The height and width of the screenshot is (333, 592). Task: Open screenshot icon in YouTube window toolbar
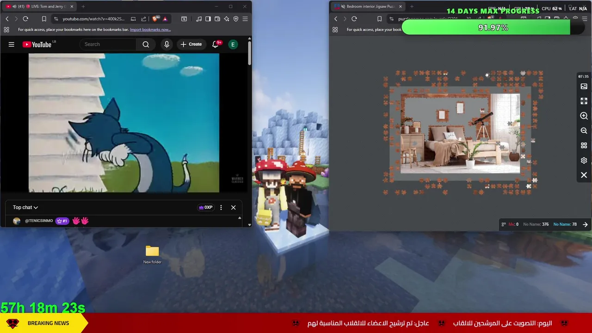click(184, 19)
